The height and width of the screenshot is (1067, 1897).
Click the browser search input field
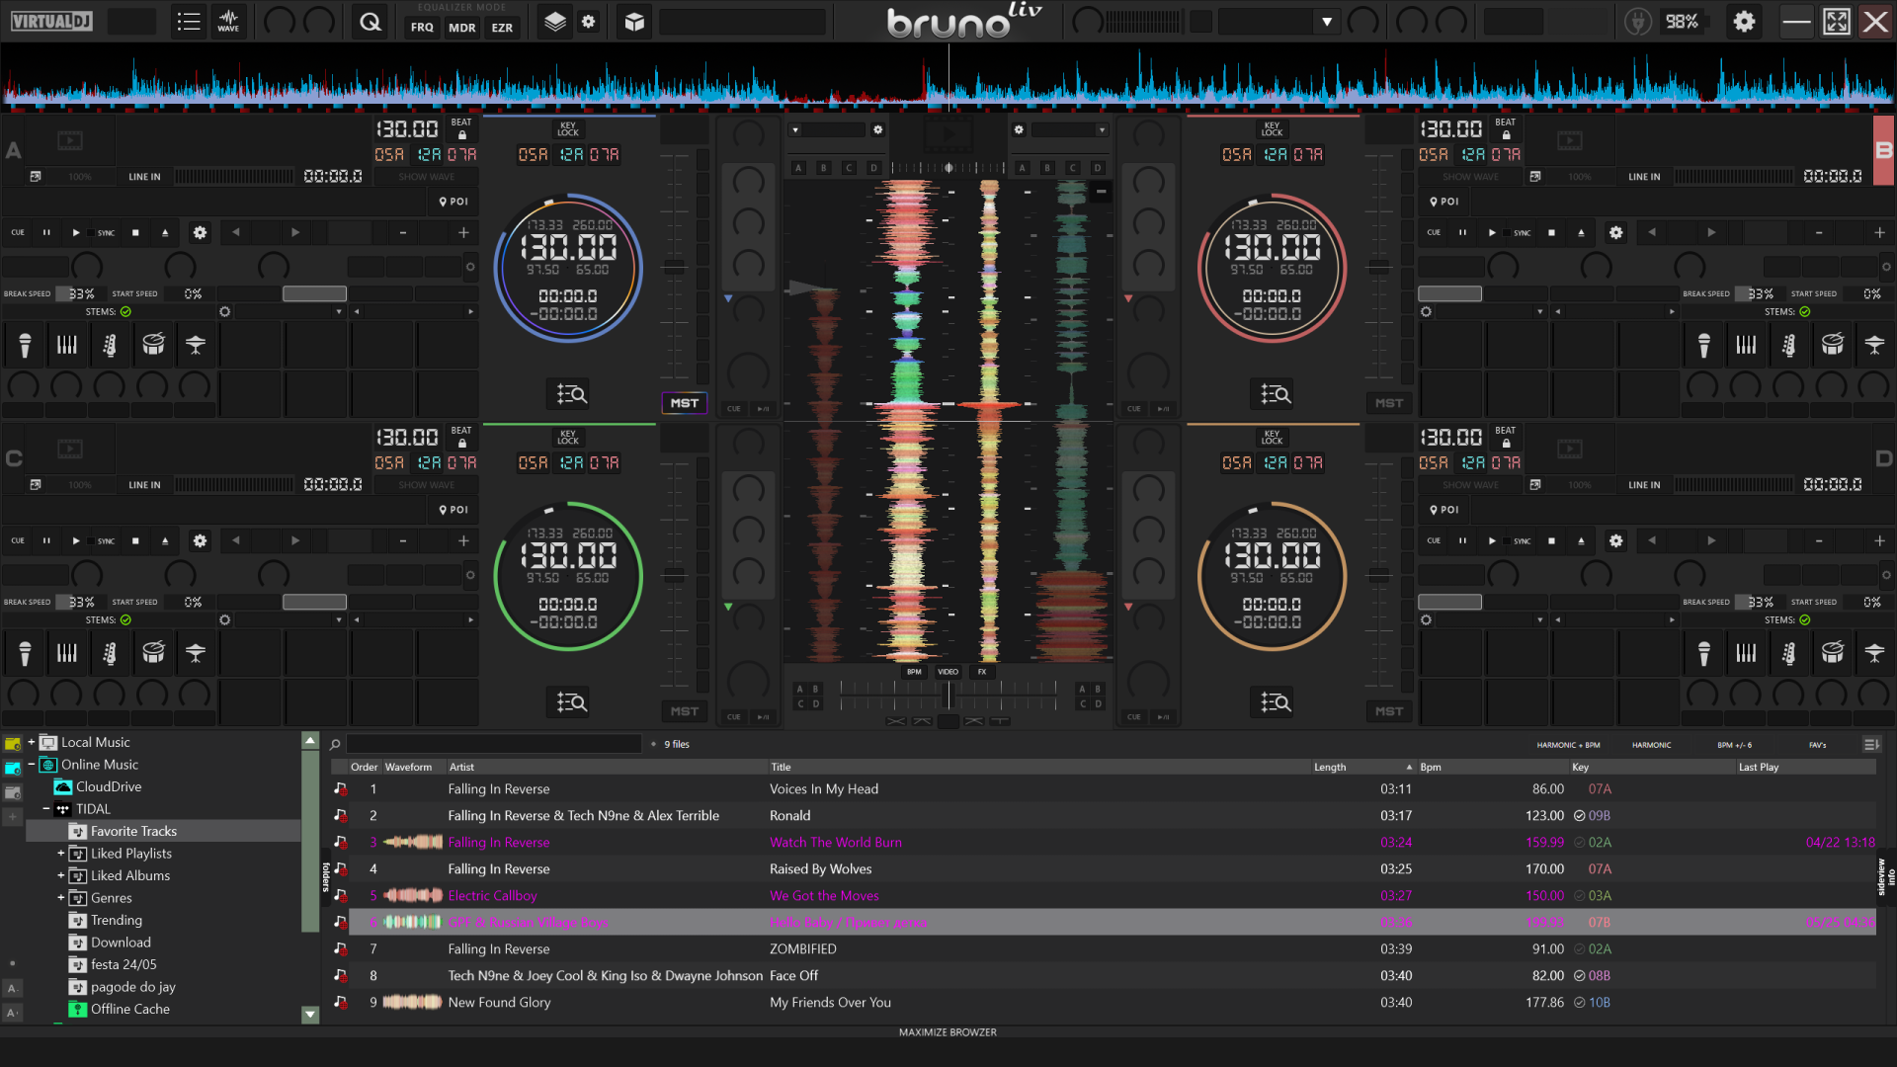494,744
